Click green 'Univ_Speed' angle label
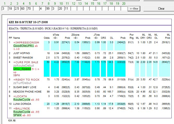This screenshot has height=124, width=174. click(22, 69)
